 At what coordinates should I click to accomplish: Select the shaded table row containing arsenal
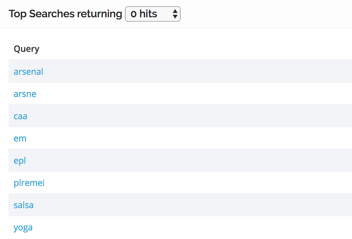tap(180, 71)
